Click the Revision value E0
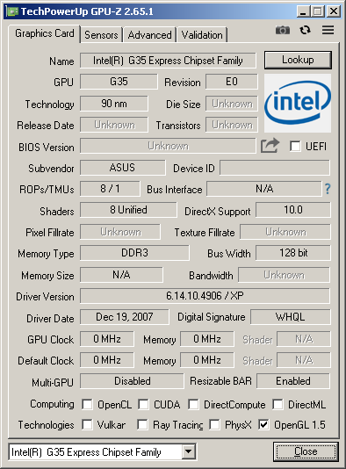Screen dimensions: 346x469 tap(232, 82)
